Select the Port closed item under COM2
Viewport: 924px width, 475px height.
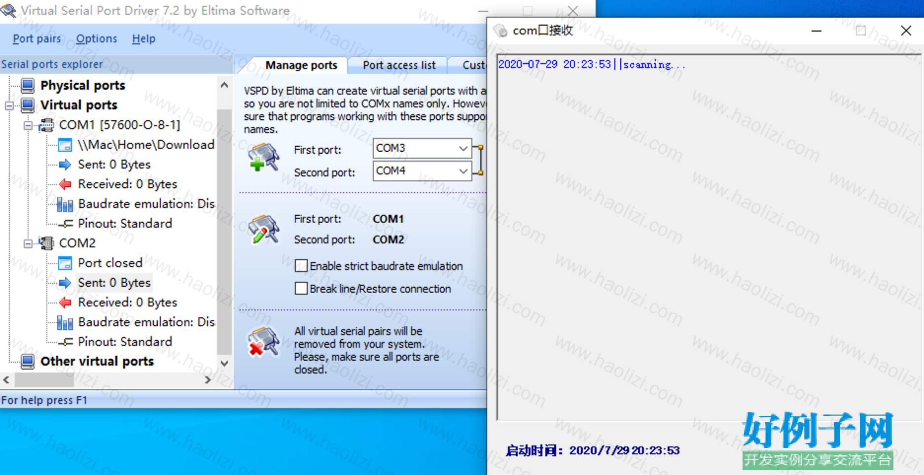click(x=110, y=263)
